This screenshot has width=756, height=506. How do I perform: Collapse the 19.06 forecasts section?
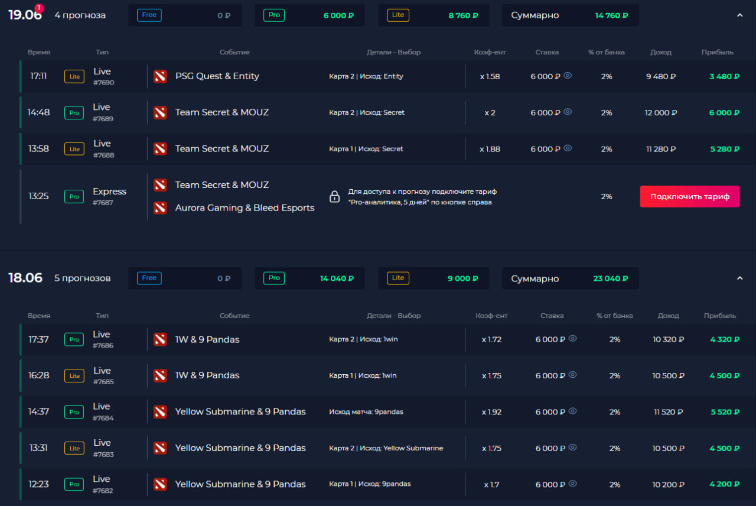pos(739,15)
